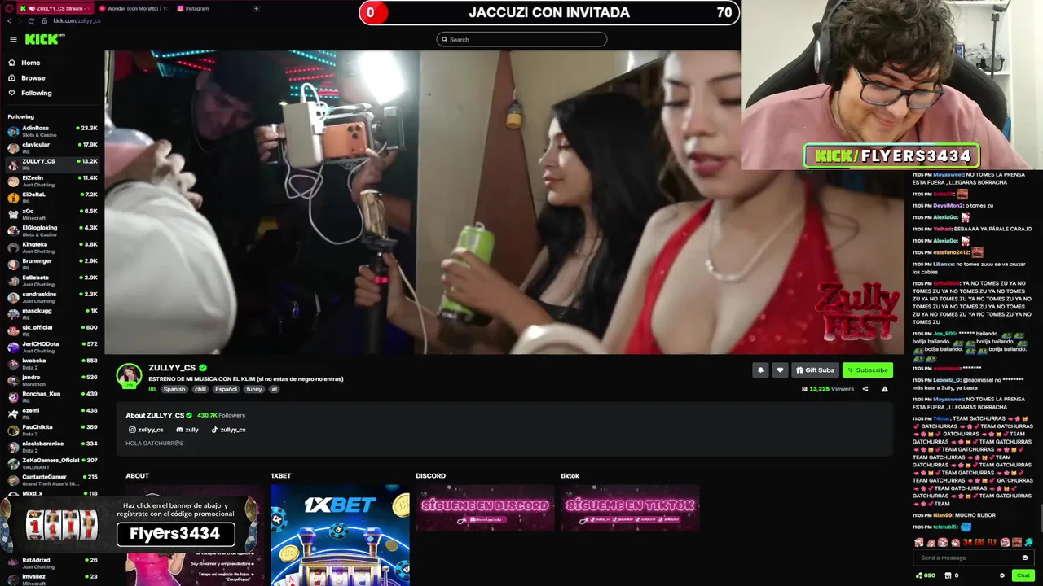Open Brunenger channel in Following list
Screen dimensions: 1043x586
52,264
